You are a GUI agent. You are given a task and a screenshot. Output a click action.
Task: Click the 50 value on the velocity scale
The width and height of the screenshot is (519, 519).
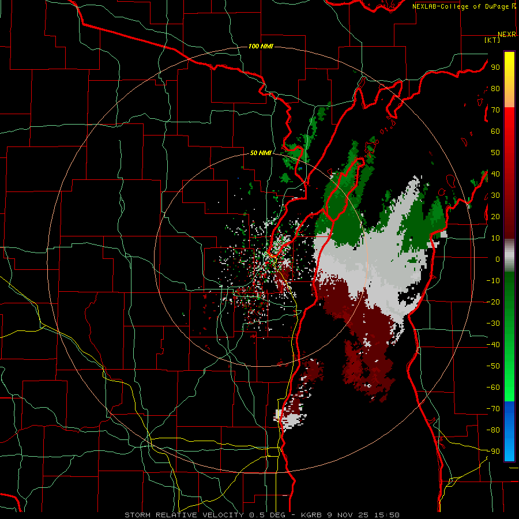[495, 153]
